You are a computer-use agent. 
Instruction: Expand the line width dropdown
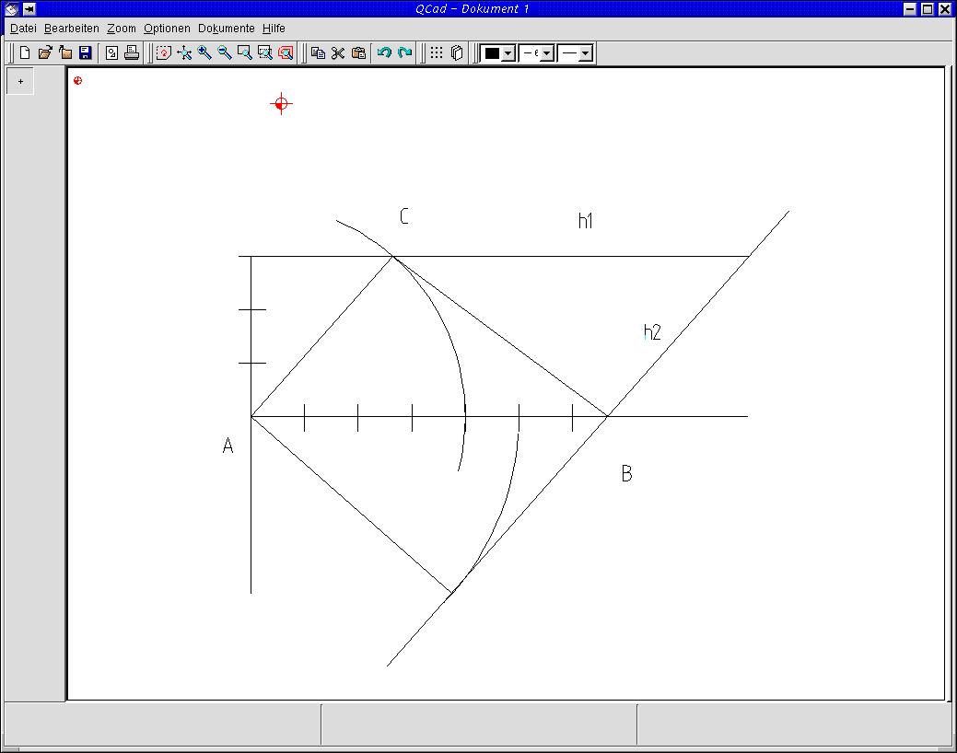point(546,53)
